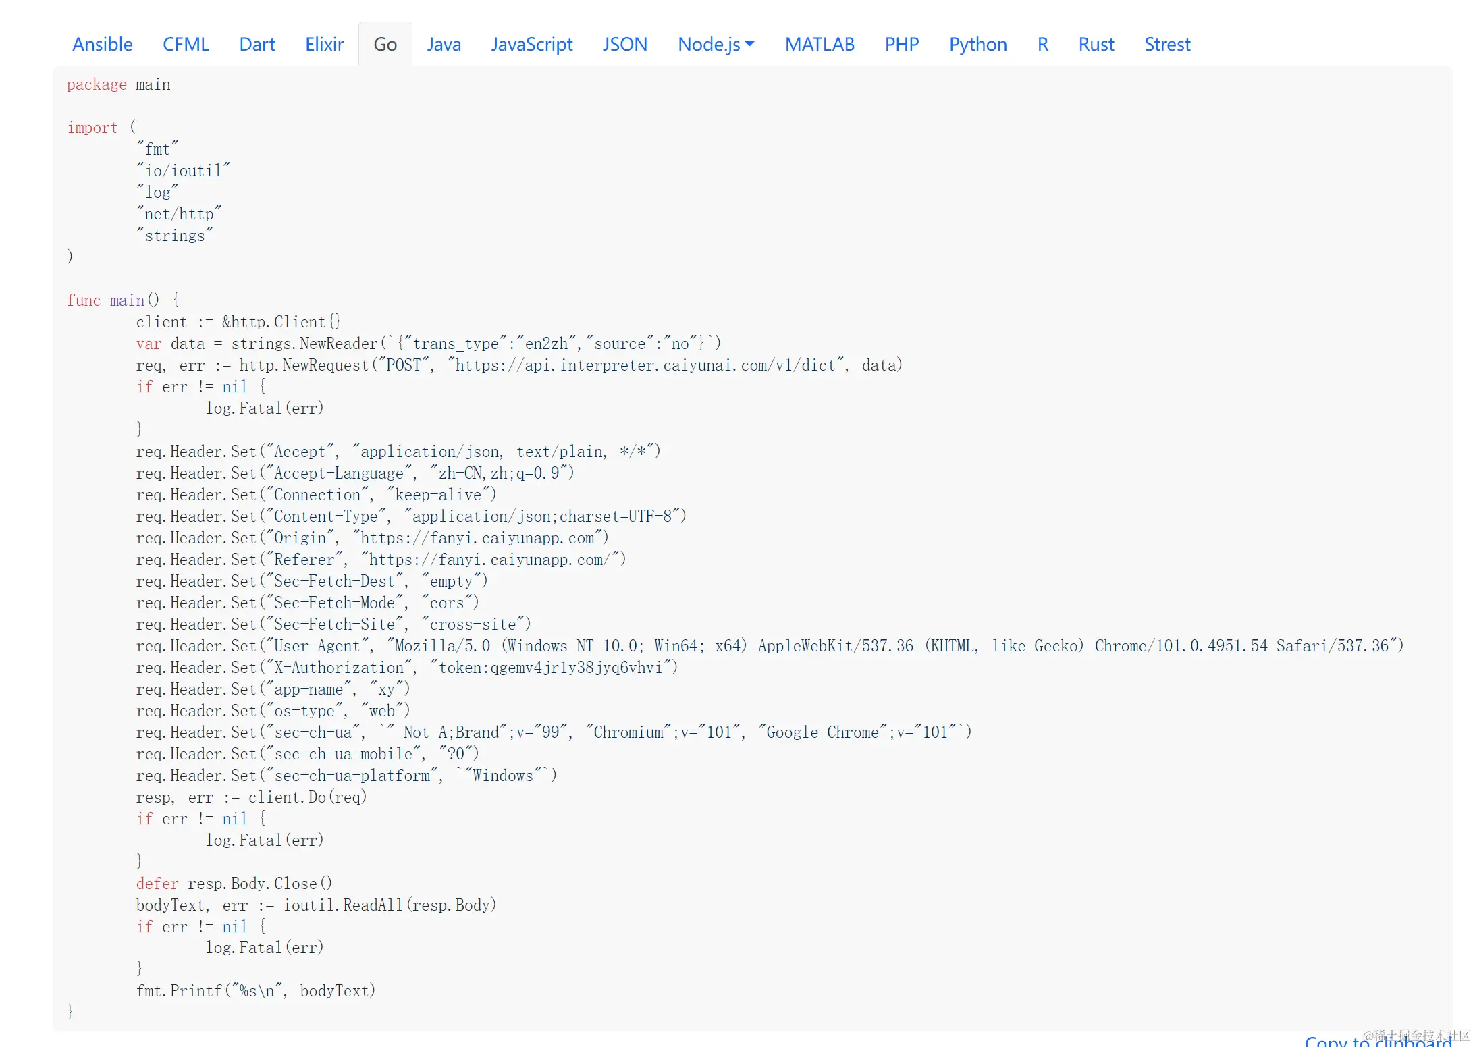The height and width of the screenshot is (1047, 1475).
Task: Click the X-Authorization token line
Action: coord(406,668)
